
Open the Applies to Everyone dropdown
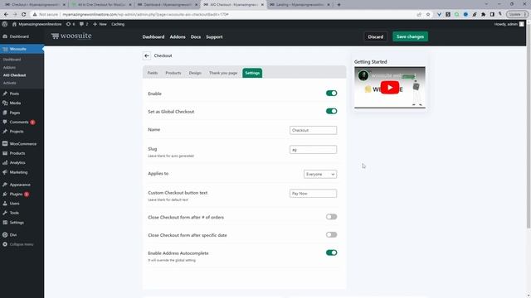320,175
